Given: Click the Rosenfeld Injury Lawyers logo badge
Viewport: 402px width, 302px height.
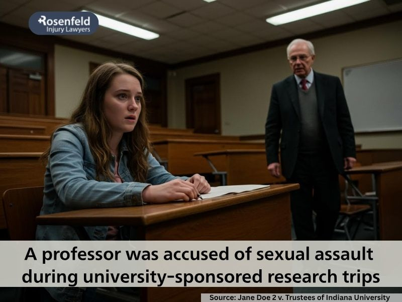Looking at the screenshot, I should pos(64,23).
